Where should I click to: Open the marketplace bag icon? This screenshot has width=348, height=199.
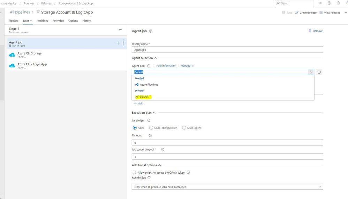pos(329,3)
